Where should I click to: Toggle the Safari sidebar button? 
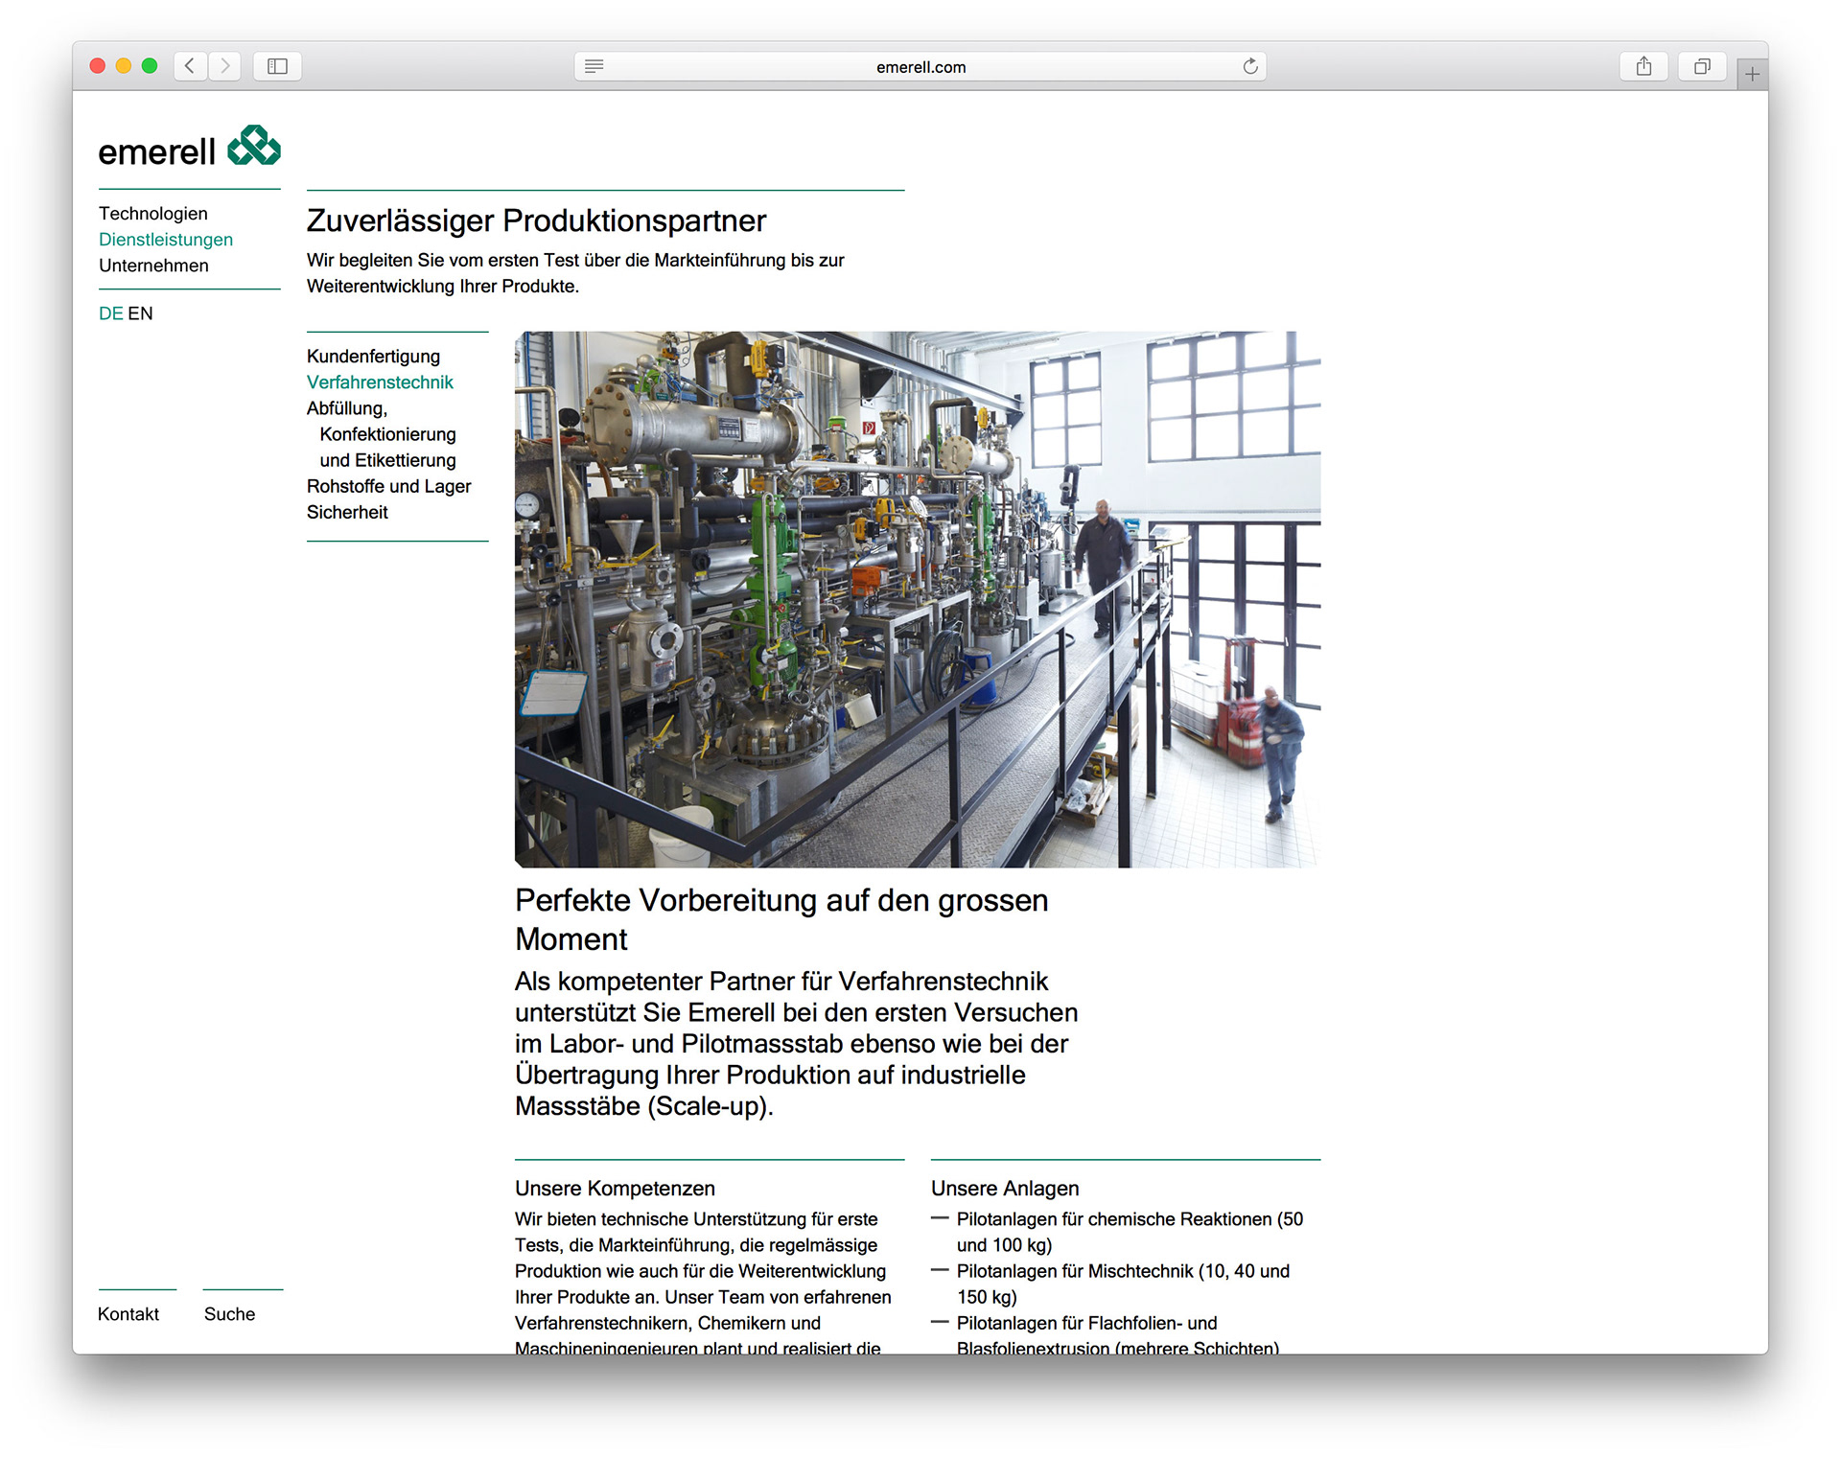(x=277, y=66)
